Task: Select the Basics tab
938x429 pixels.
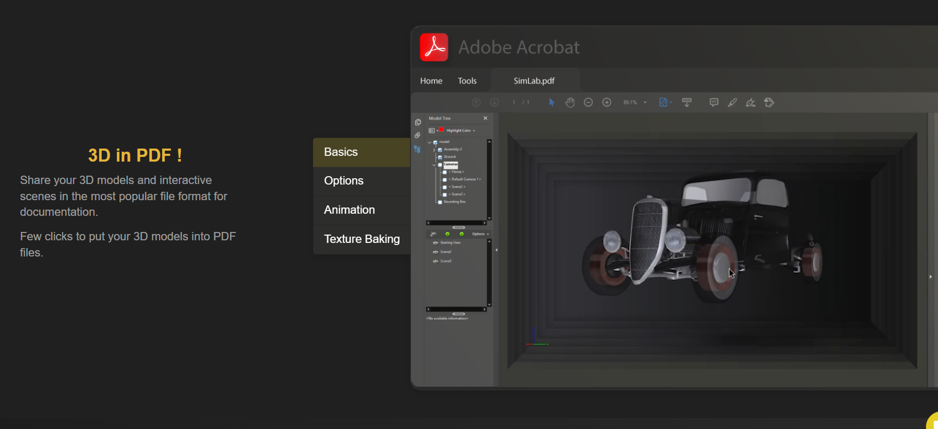Action: [x=362, y=152]
